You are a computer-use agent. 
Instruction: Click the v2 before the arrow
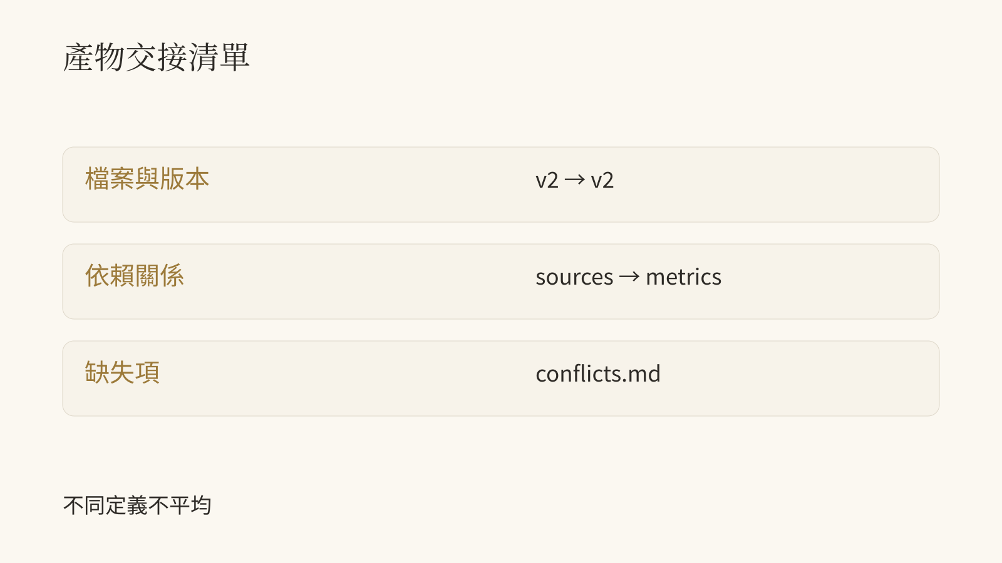pyautogui.click(x=547, y=180)
